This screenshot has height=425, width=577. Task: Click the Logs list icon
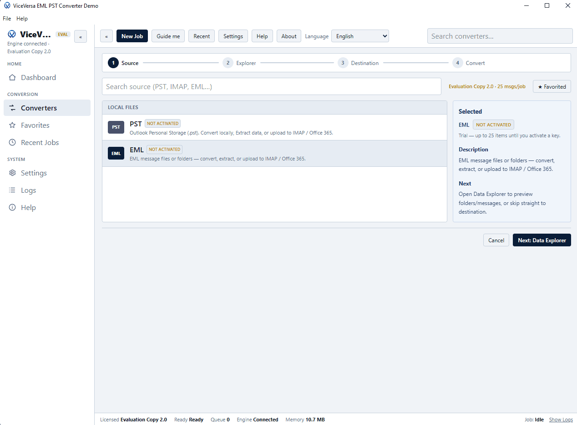[x=12, y=190]
